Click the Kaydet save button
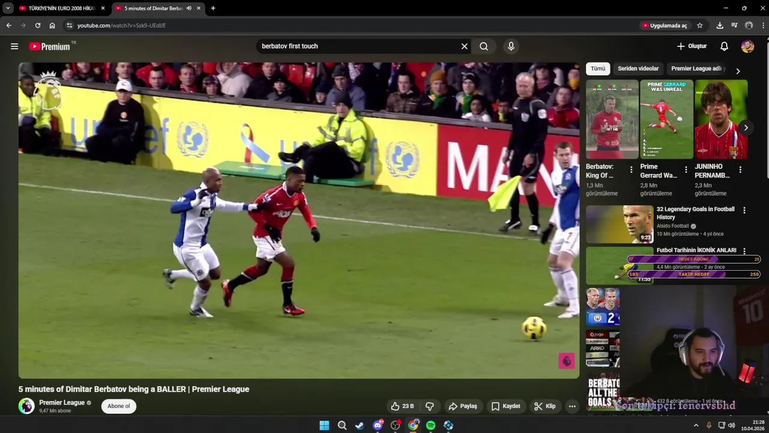The image size is (769, 433). [x=505, y=406]
